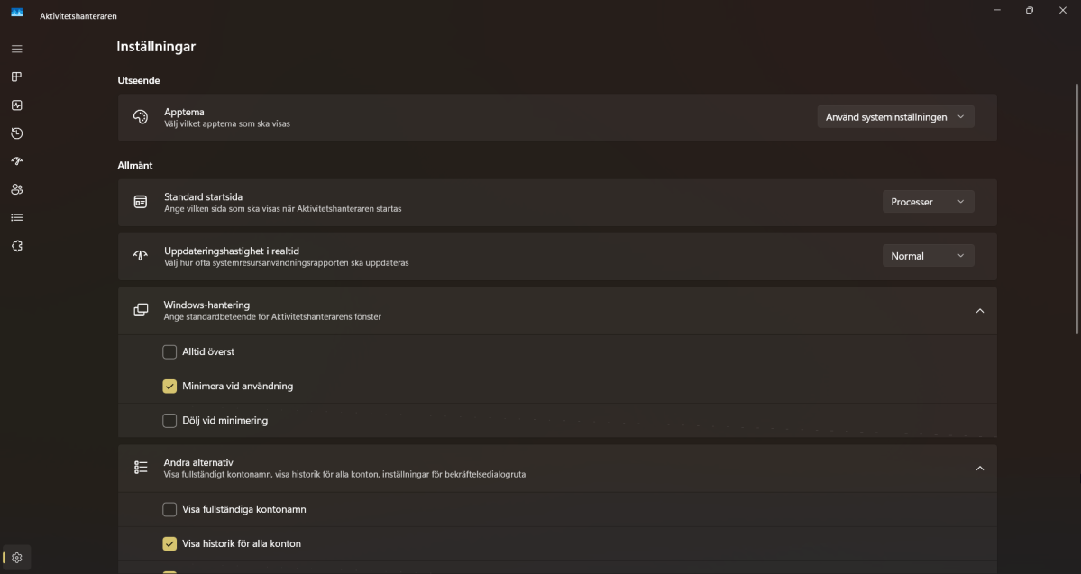The image size is (1081, 574).
Task: Open the hamburger navigation menu
Action: click(x=16, y=49)
